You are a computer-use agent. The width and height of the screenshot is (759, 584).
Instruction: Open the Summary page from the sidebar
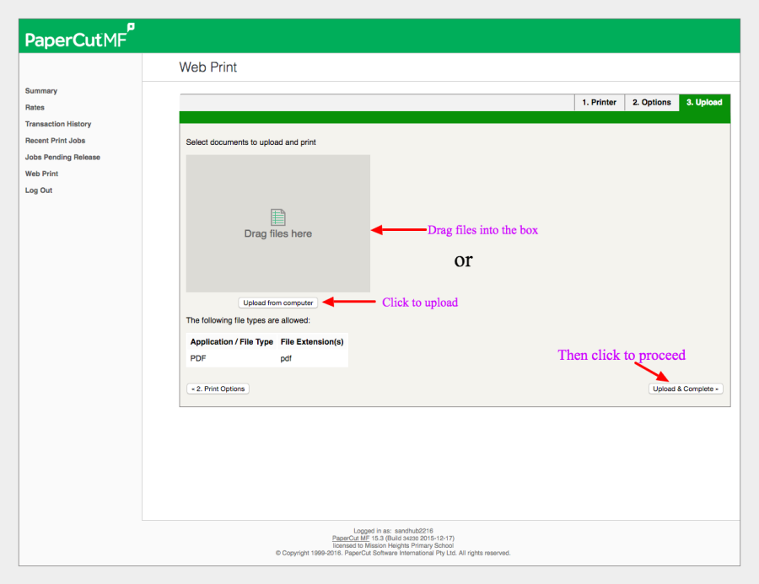[x=41, y=91]
